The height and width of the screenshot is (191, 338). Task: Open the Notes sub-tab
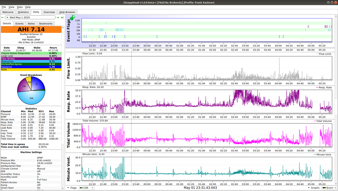(31, 23)
